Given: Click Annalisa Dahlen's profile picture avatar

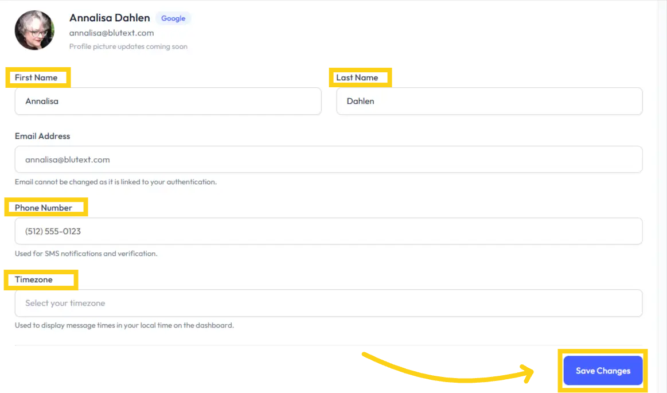Looking at the screenshot, I should coord(34,30).
